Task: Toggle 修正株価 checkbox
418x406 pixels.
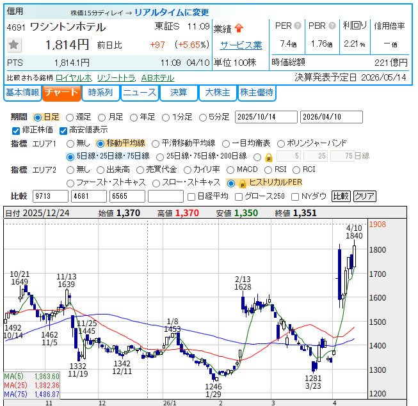Action: coord(16,130)
